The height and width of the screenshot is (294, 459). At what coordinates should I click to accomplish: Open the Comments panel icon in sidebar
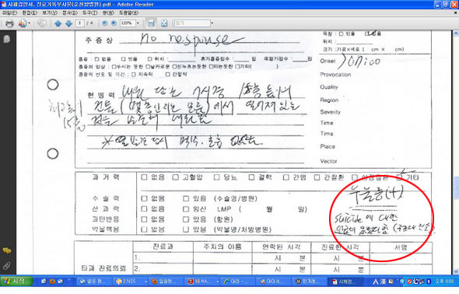tap(6, 250)
